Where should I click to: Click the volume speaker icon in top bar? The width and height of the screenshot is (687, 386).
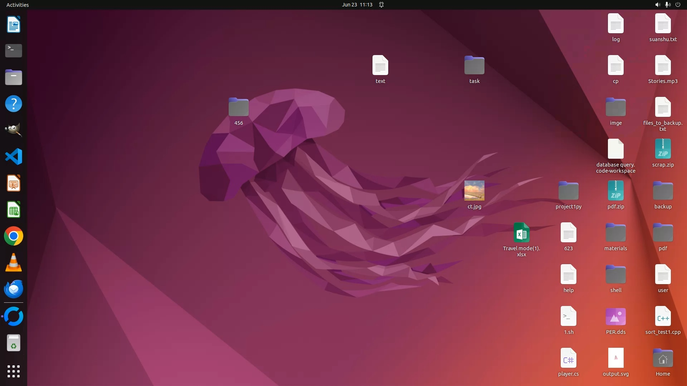coord(657,5)
